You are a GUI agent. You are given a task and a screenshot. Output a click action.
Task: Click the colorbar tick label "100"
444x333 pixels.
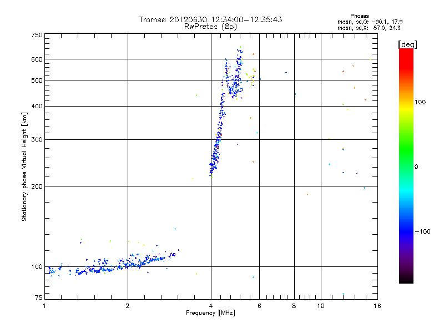(x=420, y=102)
